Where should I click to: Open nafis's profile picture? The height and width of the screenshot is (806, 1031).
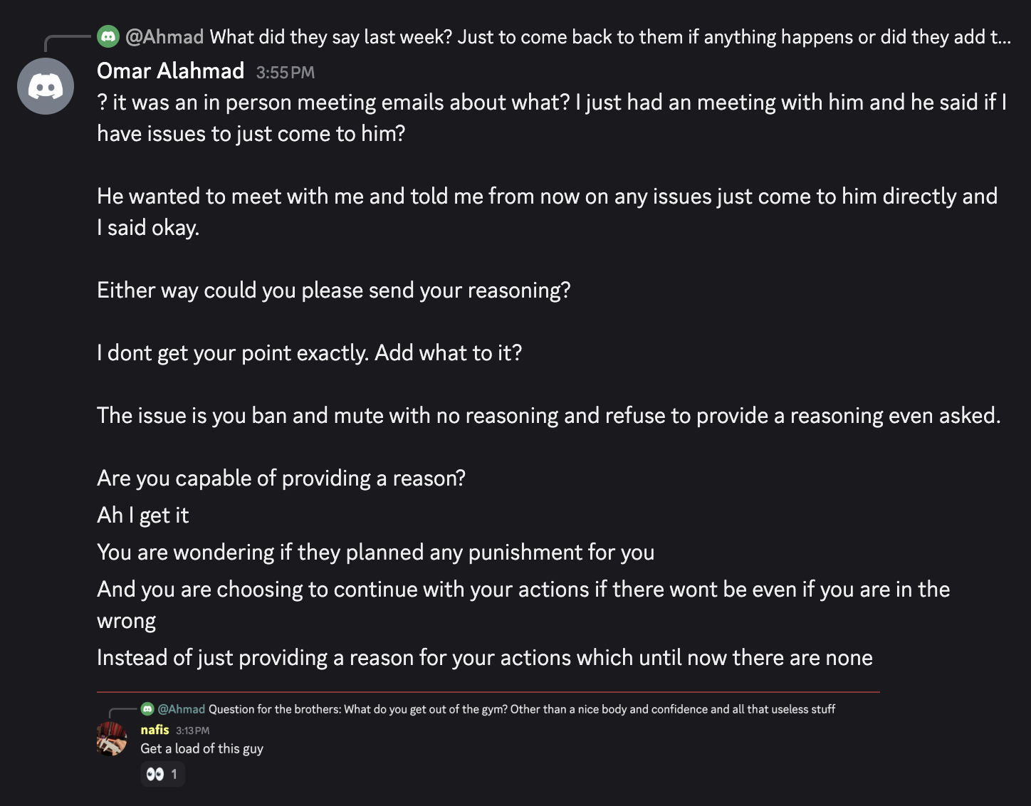[112, 738]
